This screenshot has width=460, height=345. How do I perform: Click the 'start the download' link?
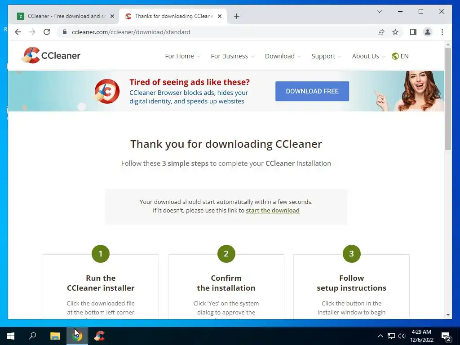tap(273, 210)
